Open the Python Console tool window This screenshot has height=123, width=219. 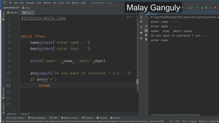[69, 118]
